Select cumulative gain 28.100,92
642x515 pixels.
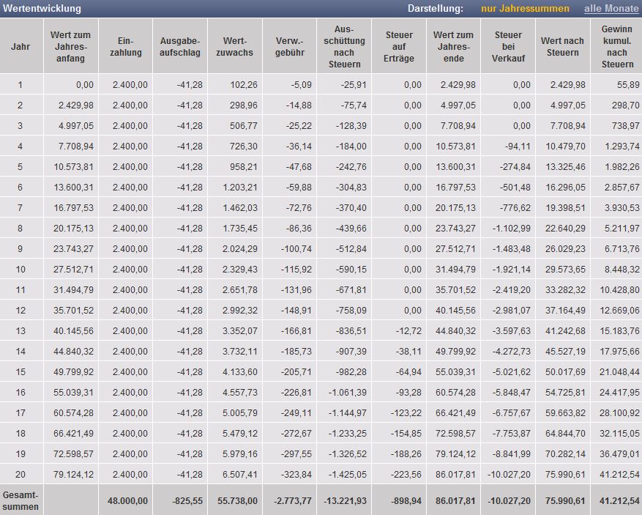pyautogui.click(x=619, y=412)
